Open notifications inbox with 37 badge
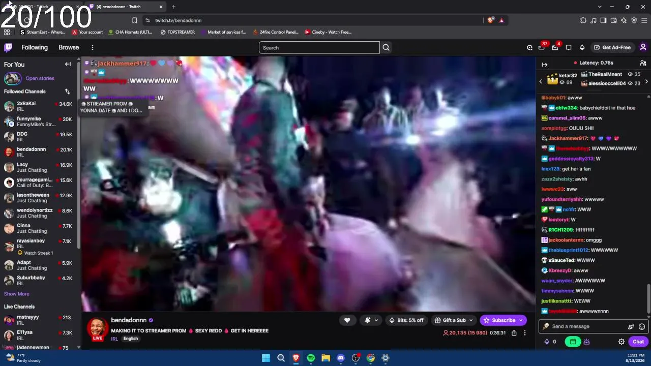651x366 pixels. click(x=542, y=48)
